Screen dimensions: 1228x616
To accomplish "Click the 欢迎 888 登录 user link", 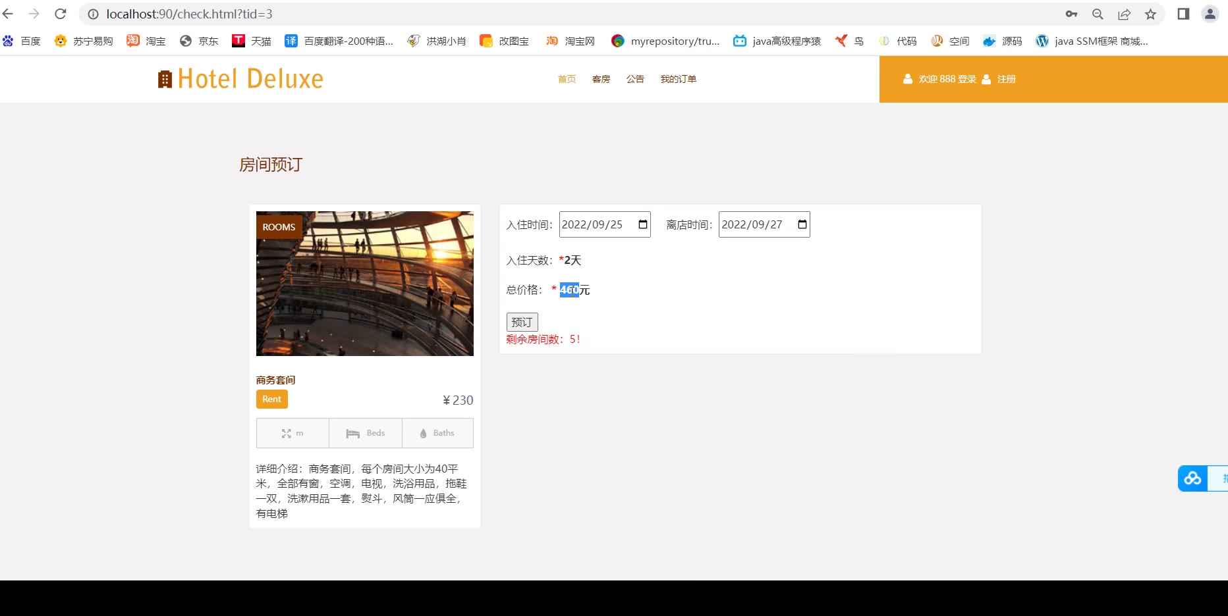I will [947, 79].
